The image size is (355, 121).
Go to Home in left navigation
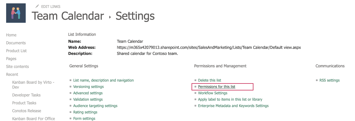[x=11, y=35]
